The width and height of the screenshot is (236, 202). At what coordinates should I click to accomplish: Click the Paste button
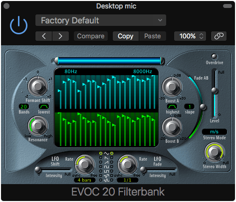click(153, 36)
